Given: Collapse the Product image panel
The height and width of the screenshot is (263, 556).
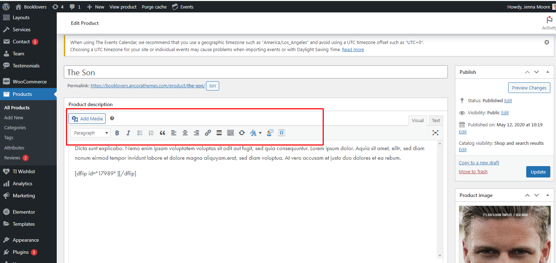Looking at the screenshot, I should [x=547, y=195].
